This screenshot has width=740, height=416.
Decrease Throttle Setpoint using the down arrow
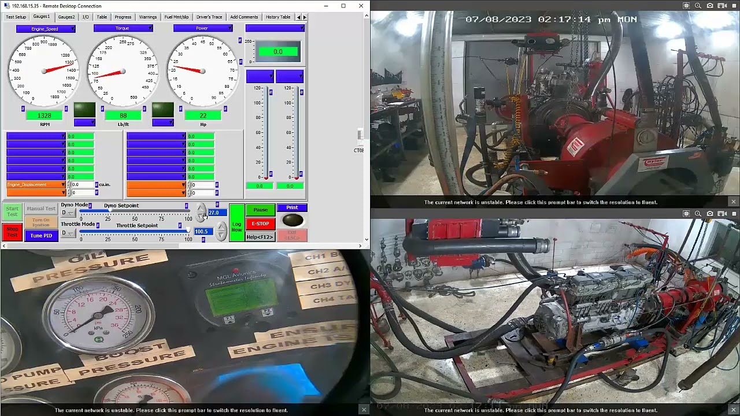[x=221, y=236]
